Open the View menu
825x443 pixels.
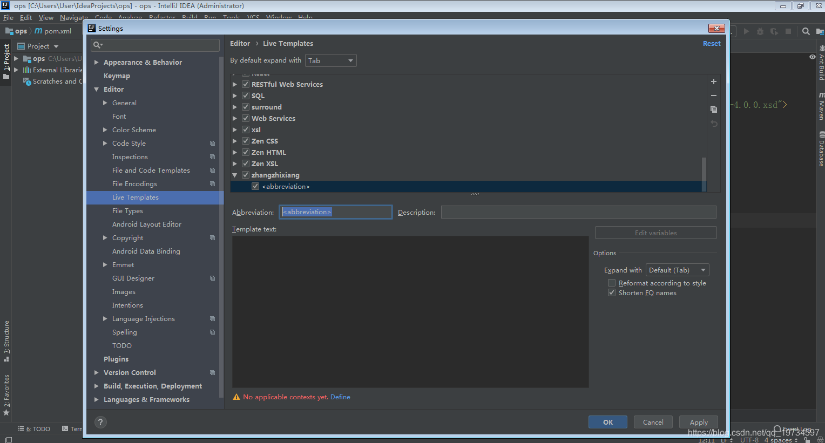tap(46, 17)
